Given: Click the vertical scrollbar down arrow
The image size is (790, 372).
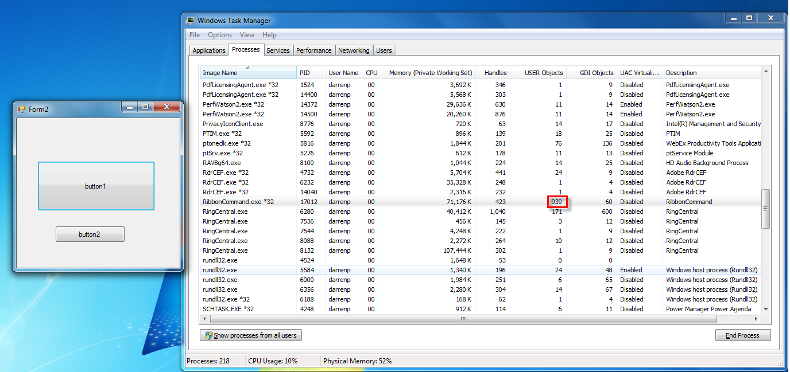Looking at the screenshot, I should (x=765, y=310).
